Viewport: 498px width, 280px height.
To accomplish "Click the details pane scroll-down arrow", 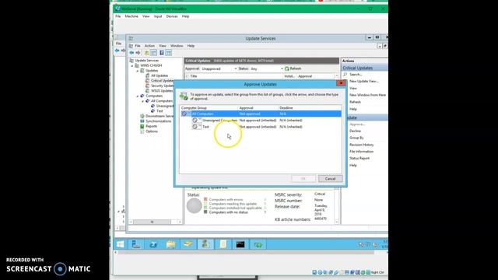I will pos(337,222).
